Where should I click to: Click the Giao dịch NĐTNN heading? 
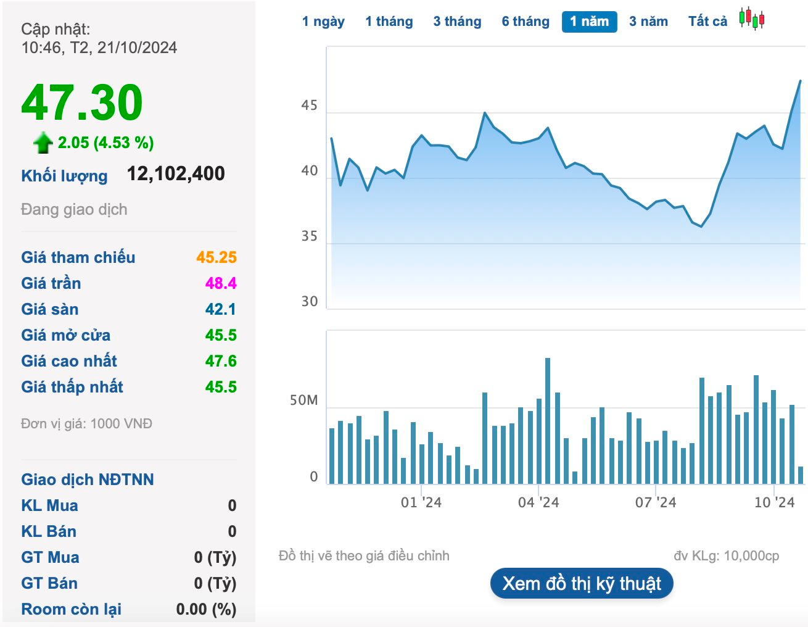click(x=88, y=480)
